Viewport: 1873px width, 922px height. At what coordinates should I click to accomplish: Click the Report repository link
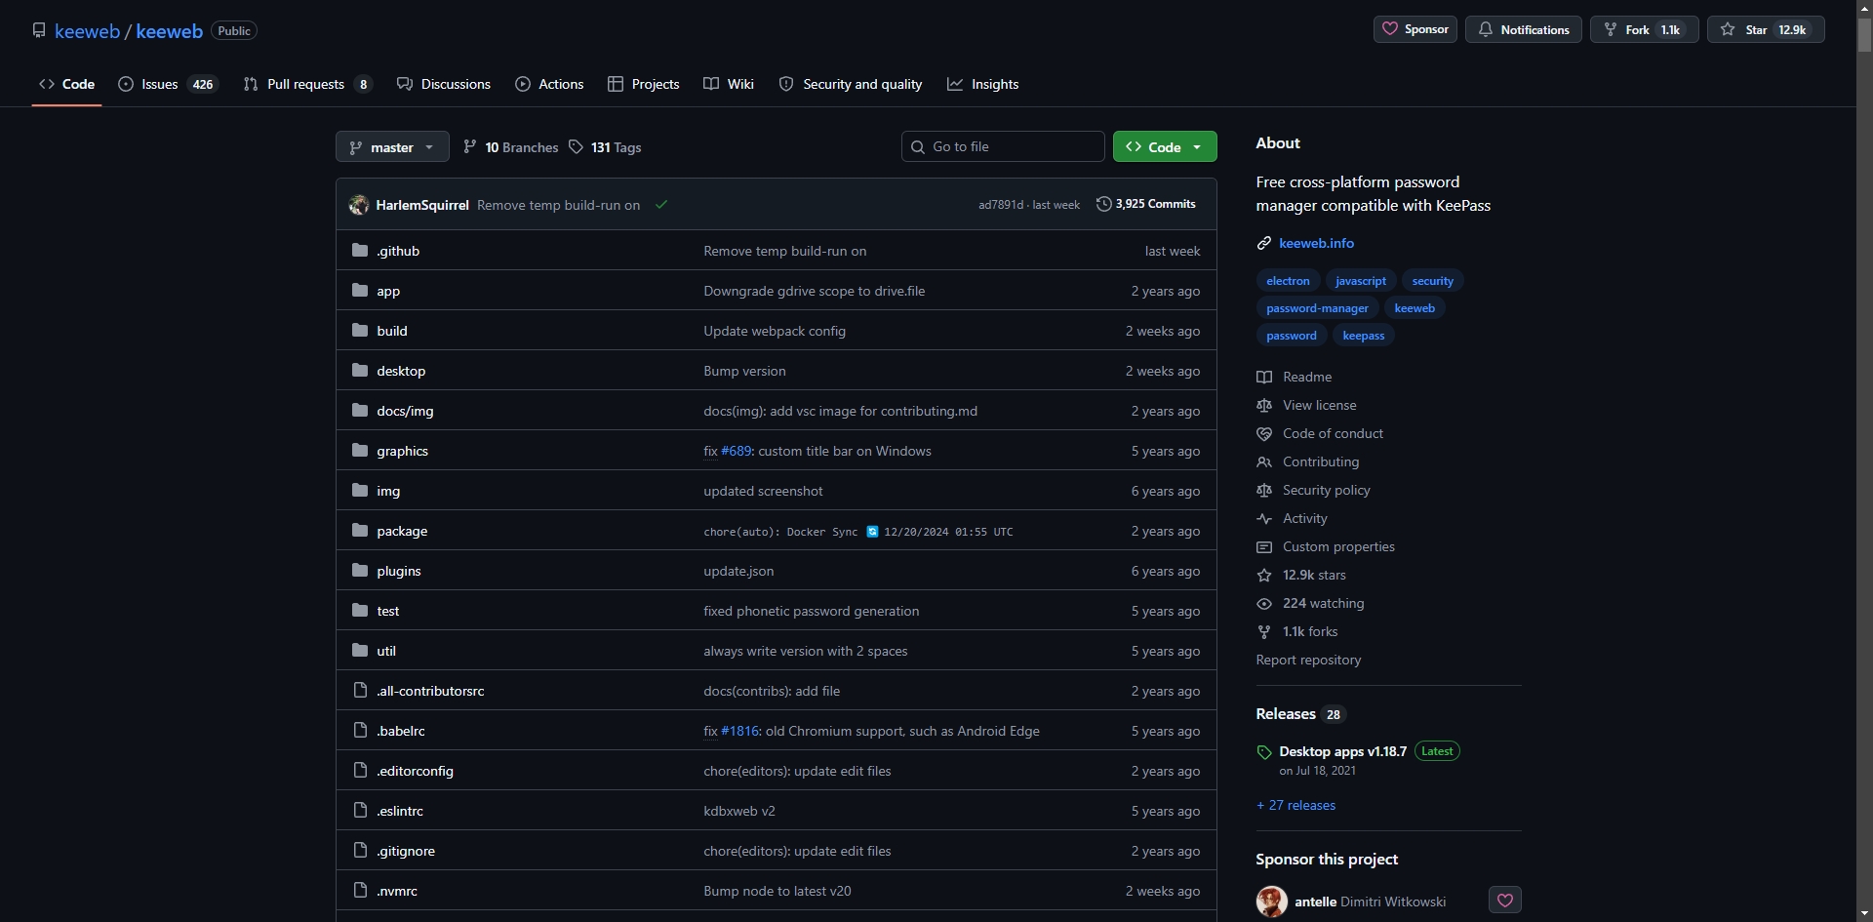(x=1308, y=660)
